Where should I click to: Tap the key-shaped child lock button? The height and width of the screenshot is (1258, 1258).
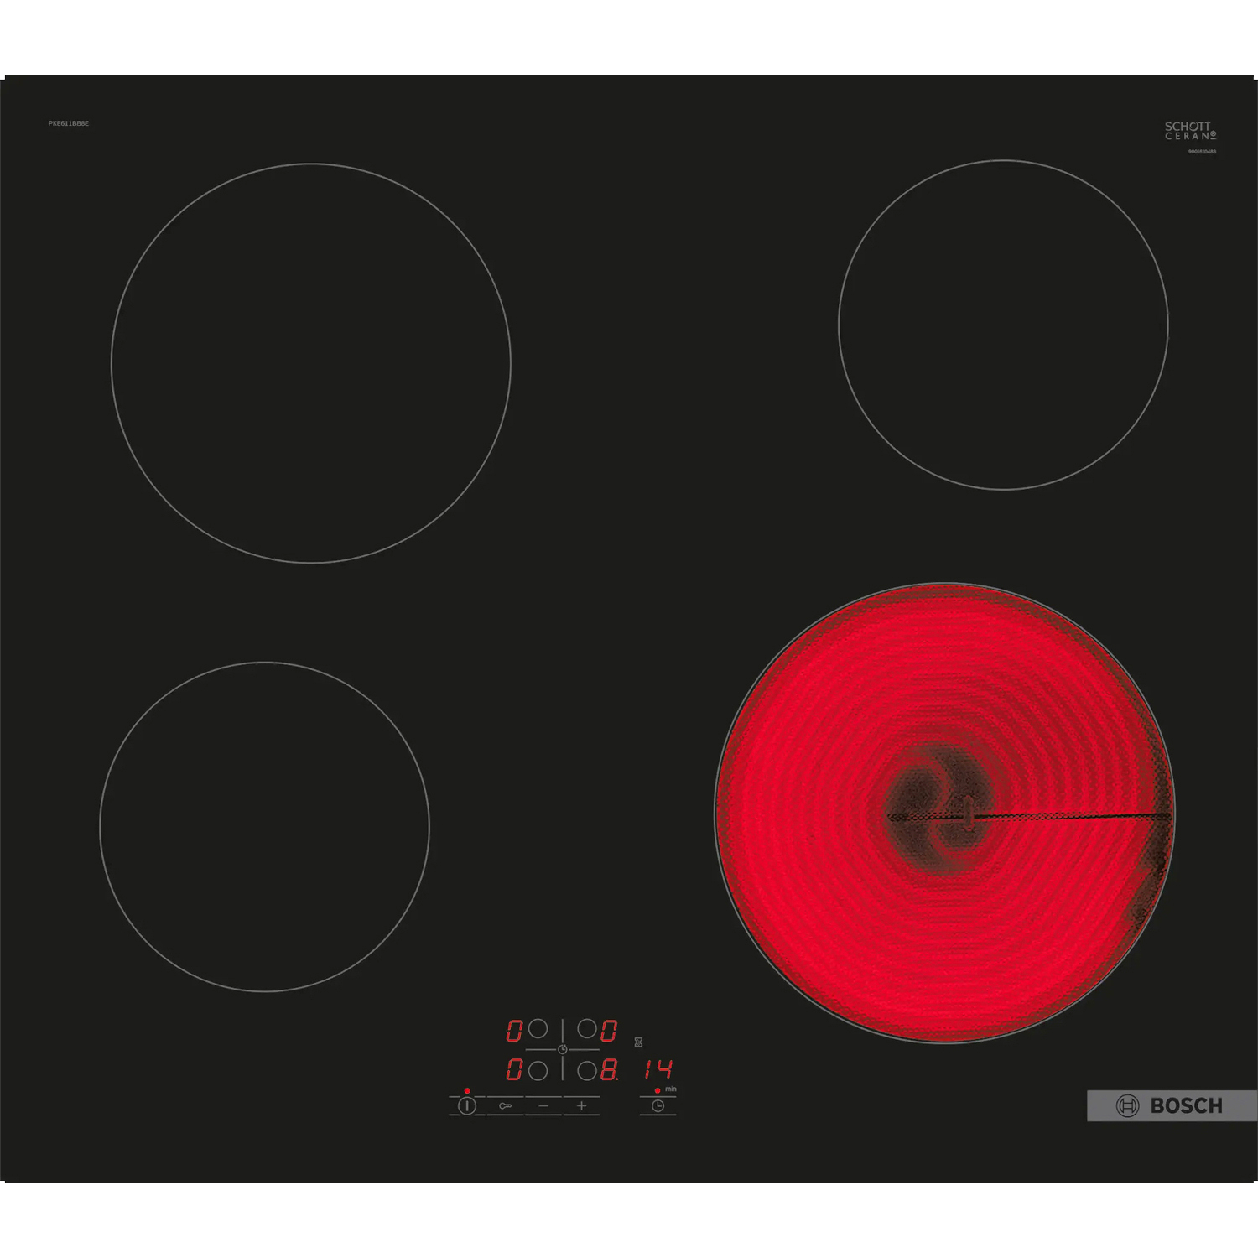point(505,1106)
